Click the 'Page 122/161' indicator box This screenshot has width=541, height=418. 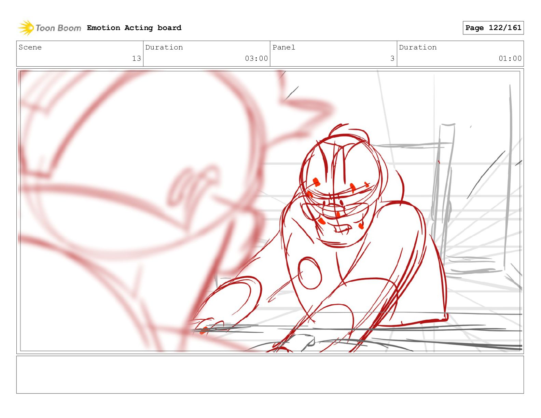(493, 28)
